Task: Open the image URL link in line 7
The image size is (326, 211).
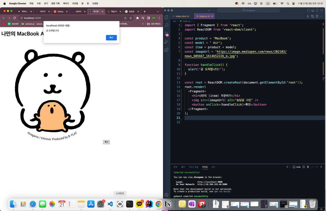Action: click(236, 54)
